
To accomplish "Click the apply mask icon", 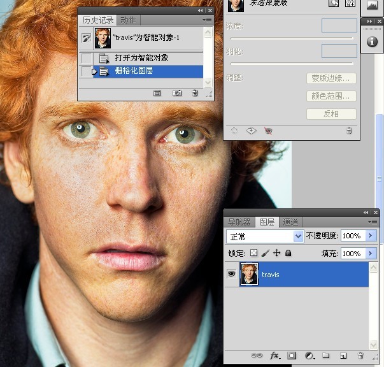I will click(251, 131).
